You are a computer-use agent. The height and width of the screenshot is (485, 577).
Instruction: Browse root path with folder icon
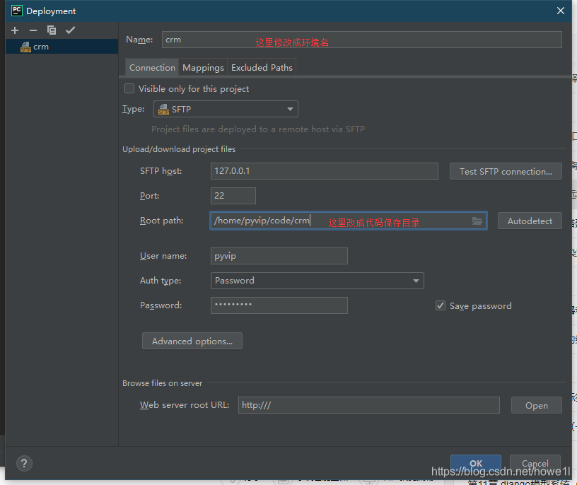pos(477,221)
